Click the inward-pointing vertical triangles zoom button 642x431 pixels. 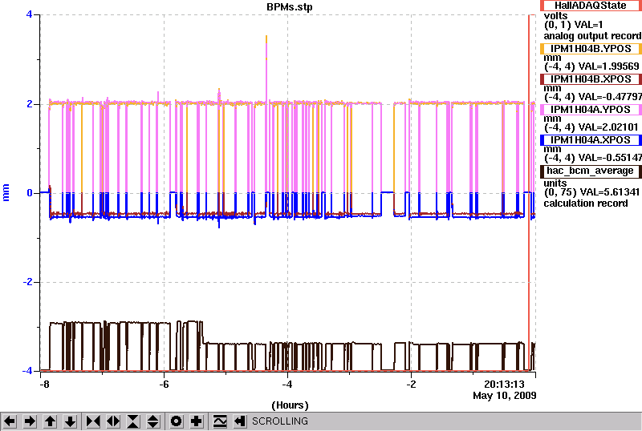(133, 421)
